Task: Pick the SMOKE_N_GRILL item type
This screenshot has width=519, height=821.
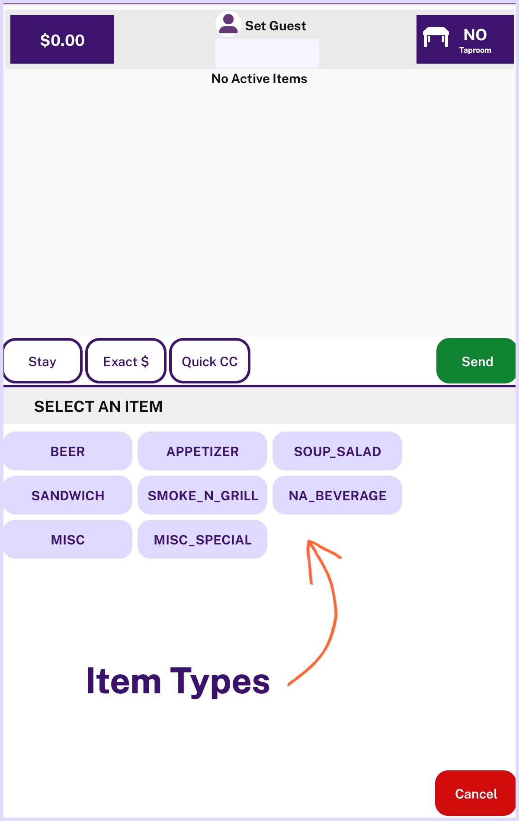Action: point(202,495)
